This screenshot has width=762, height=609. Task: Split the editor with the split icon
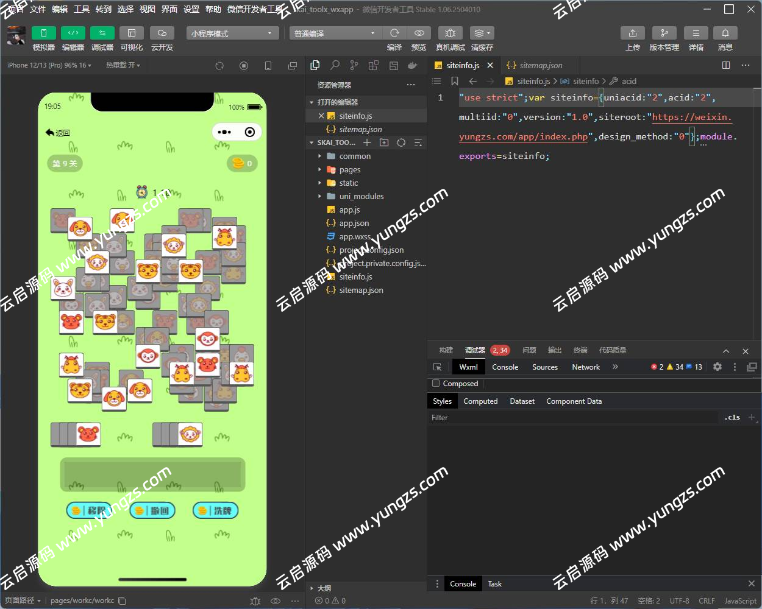click(x=725, y=65)
